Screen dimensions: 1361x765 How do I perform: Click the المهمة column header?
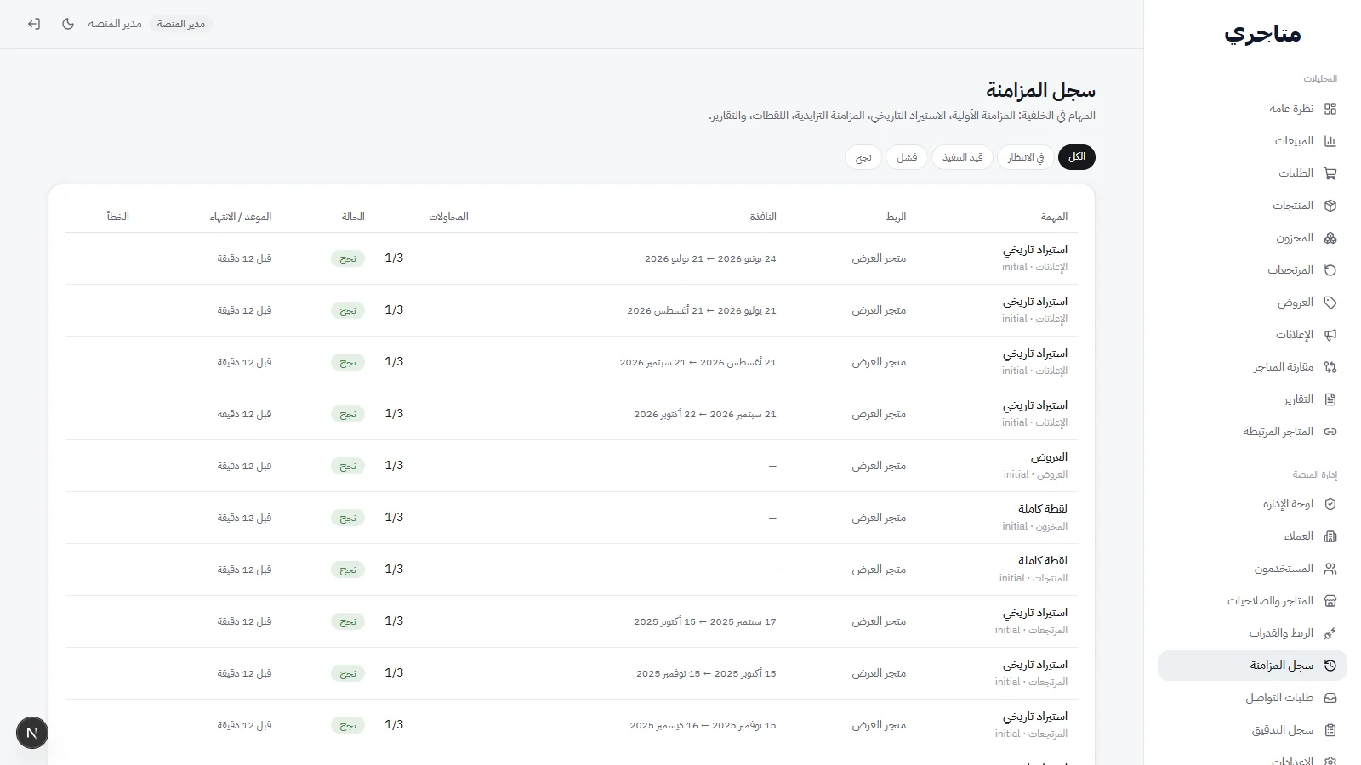[1054, 217]
